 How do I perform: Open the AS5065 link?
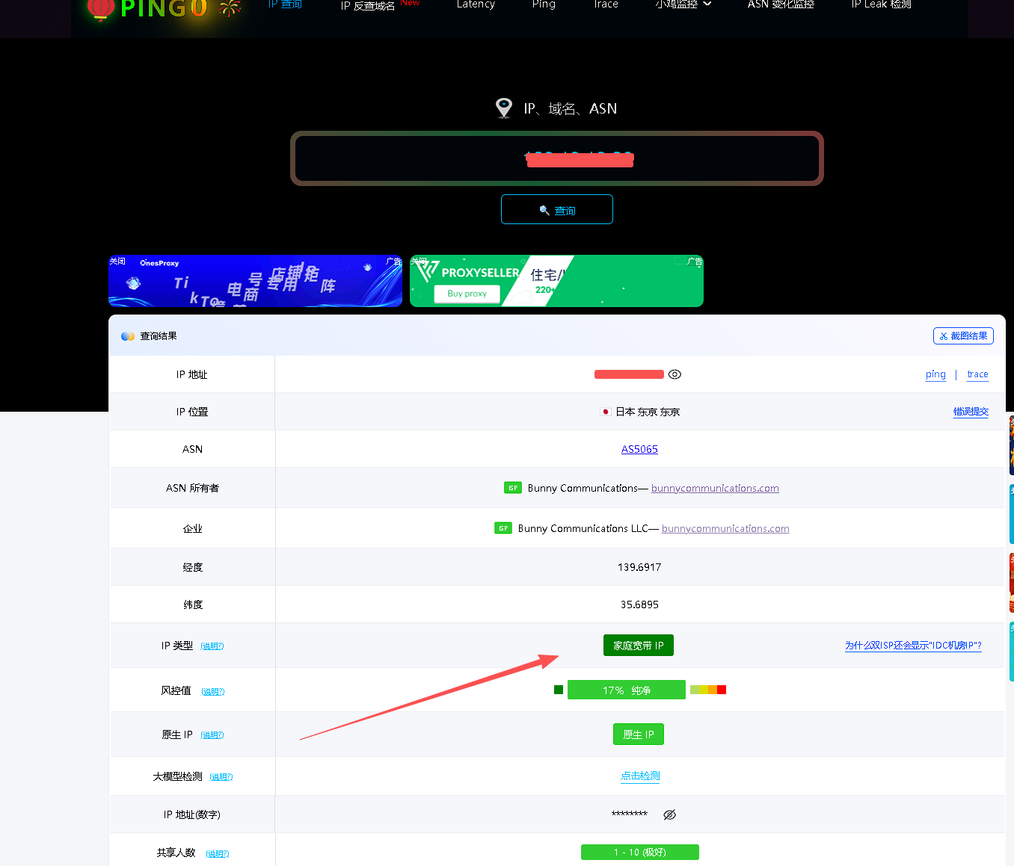pos(639,449)
